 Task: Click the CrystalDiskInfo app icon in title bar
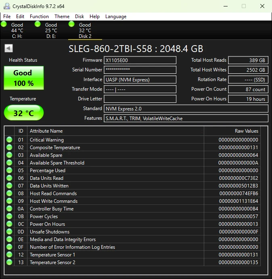pyautogui.click(x=7, y=6)
